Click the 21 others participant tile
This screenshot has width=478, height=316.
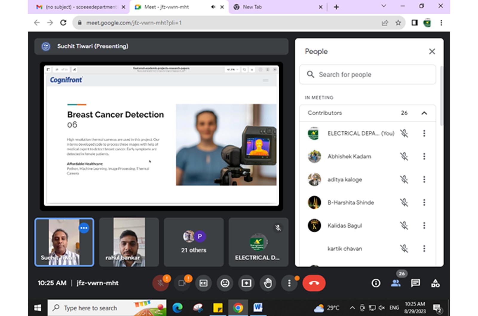(194, 242)
